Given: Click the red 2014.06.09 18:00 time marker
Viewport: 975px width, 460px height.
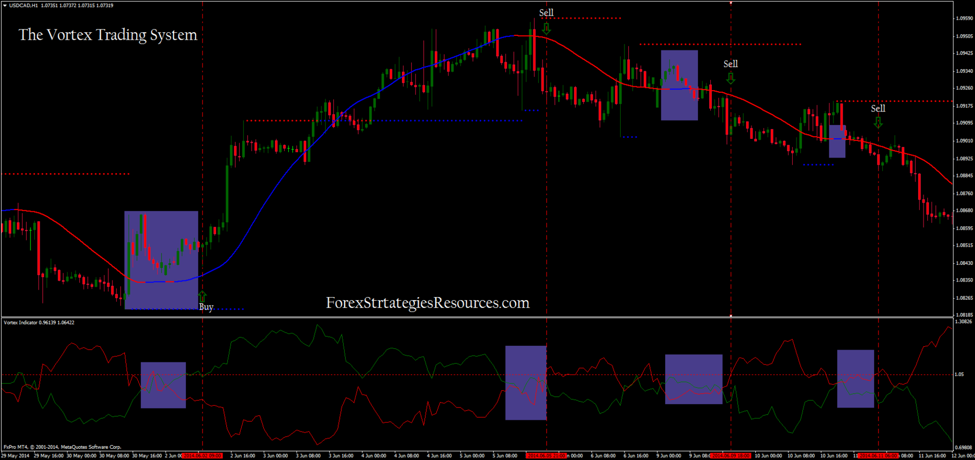Looking at the screenshot, I should tap(731, 456).
